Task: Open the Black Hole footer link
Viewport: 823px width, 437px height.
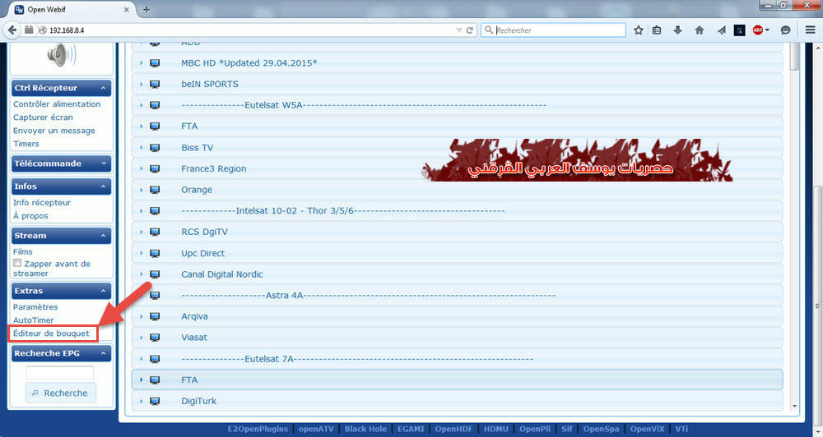Action: [365, 429]
